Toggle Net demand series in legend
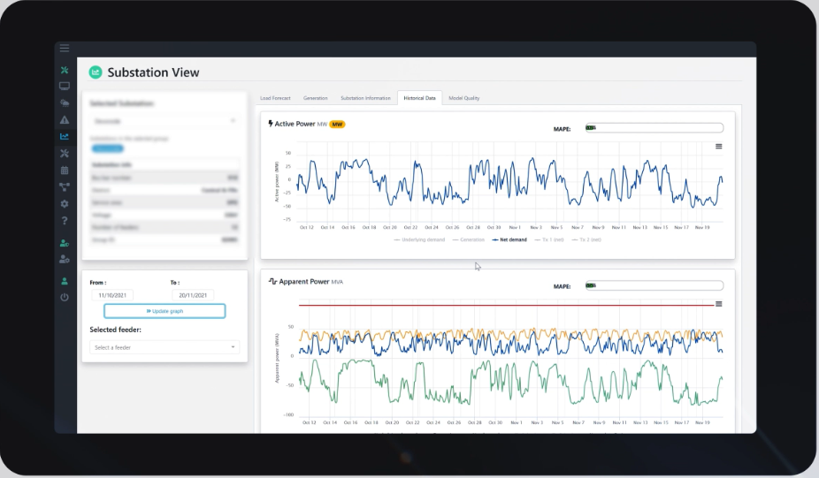The height and width of the screenshot is (478, 819). [x=509, y=240]
